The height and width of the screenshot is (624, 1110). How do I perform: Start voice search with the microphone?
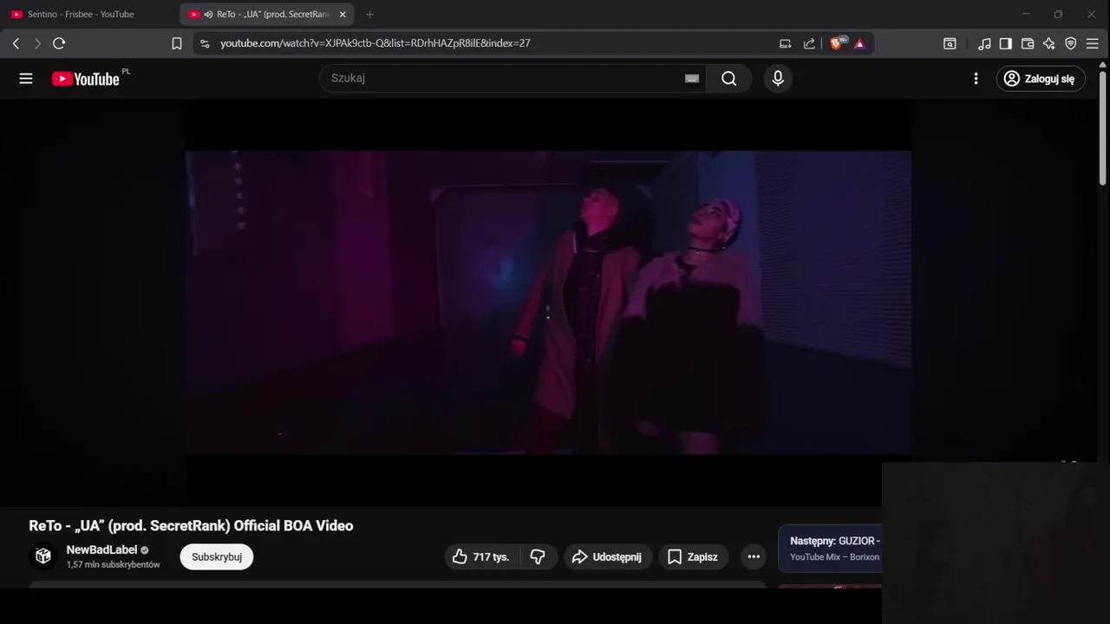pyautogui.click(x=778, y=79)
